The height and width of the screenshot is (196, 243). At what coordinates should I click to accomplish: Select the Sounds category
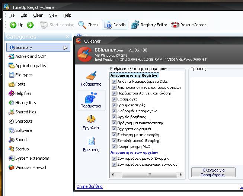[19, 140]
